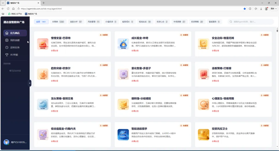Select the 全部 1401 category tab
The image size is (279, 151).
pos(41,22)
